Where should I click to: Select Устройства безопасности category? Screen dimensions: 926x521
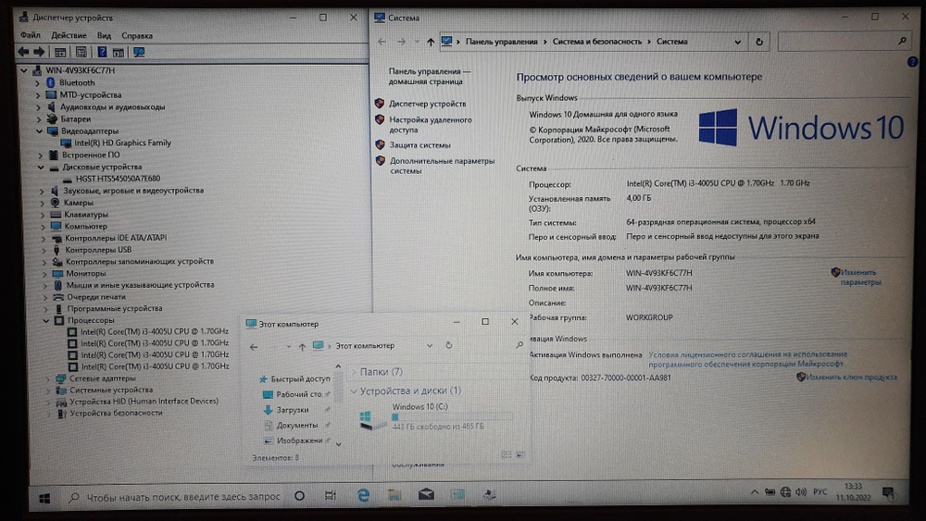coord(116,413)
